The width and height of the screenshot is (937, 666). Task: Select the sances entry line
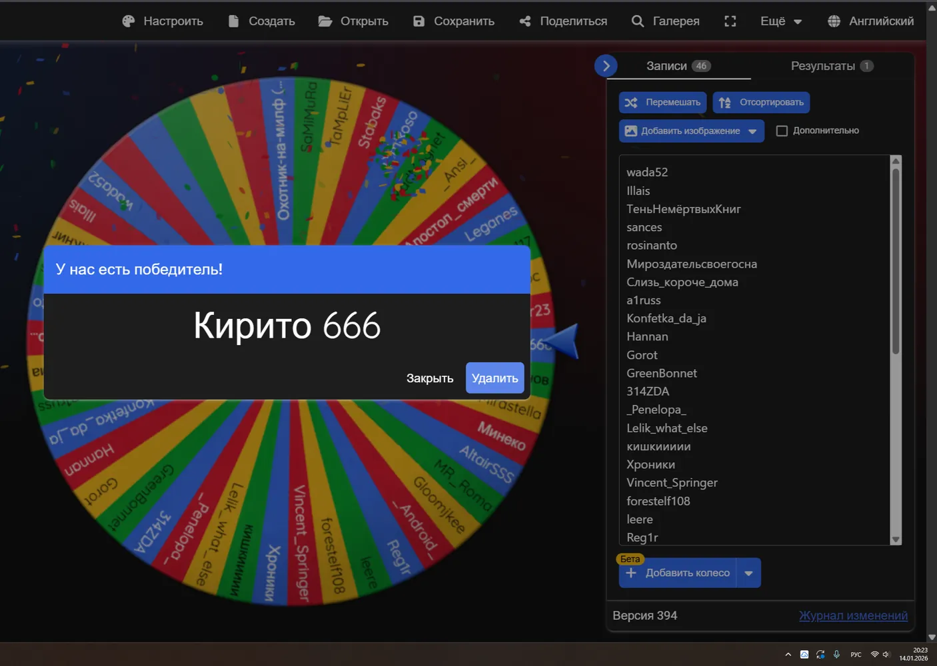point(644,227)
